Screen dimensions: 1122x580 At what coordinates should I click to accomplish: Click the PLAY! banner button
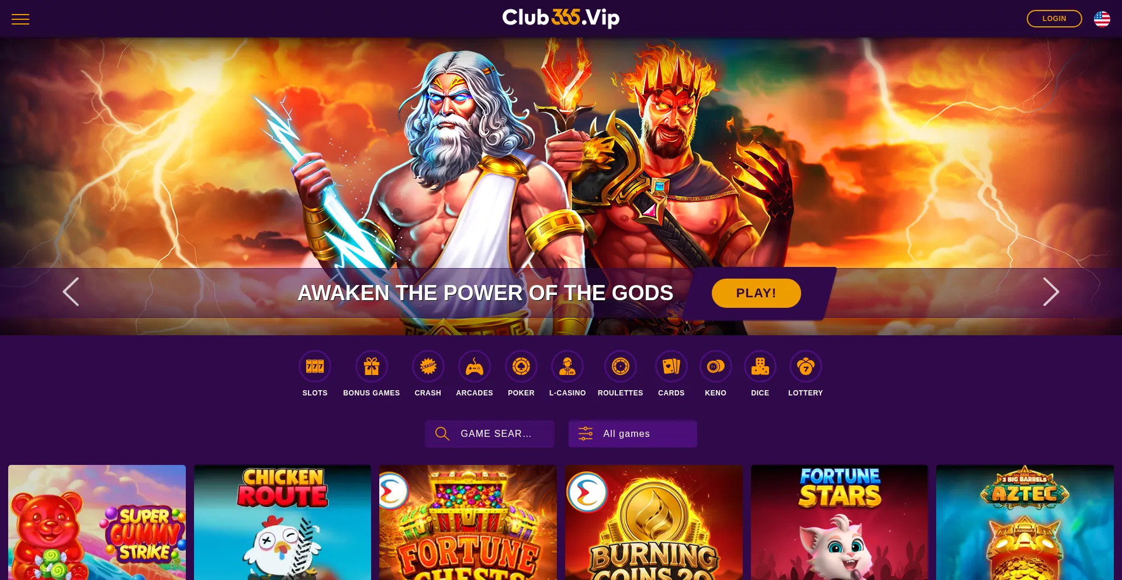coord(756,293)
